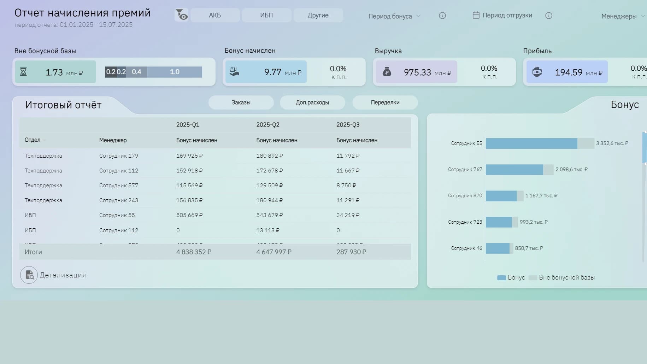
Task: Open the Детализация document search icon
Action: (x=29, y=275)
